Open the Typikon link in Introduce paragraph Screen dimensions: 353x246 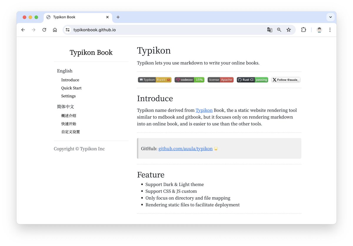pos(204,110)
